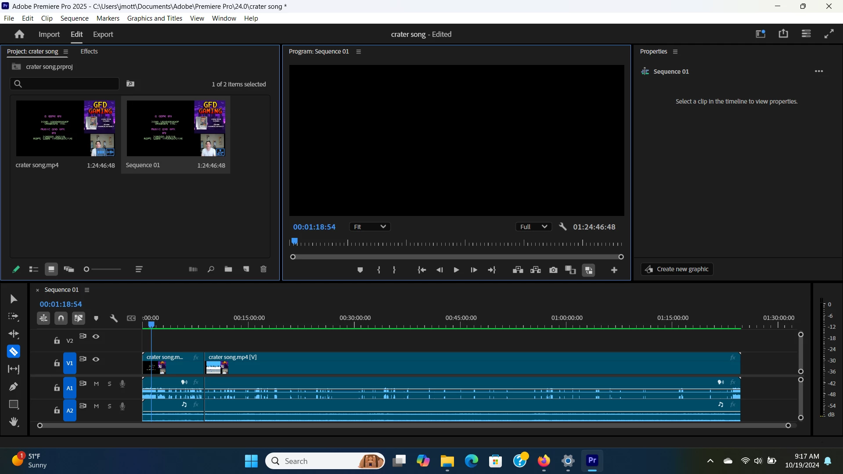Toggle lock on track V2
The height and width of the screenshot is (474, 843).
pyautogui.click(x=57, y=341)
